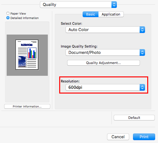This screenshot has width=158, height=143.
Task: Click the blue Print button
Action: pyautogui.click(x=144, y=137)
